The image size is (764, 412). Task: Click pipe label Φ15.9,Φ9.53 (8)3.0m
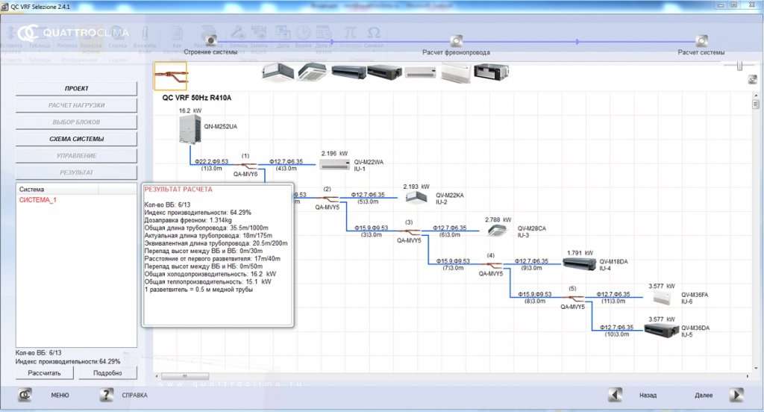coord(534,297)
